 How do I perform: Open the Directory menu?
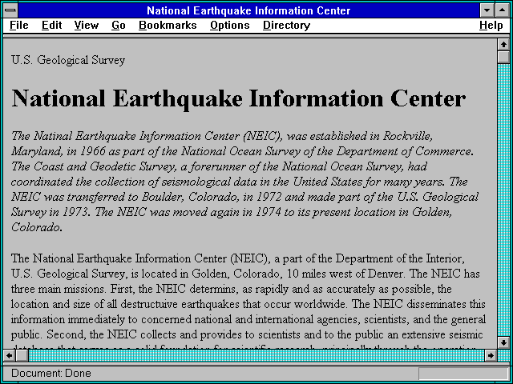coord(286,25)
